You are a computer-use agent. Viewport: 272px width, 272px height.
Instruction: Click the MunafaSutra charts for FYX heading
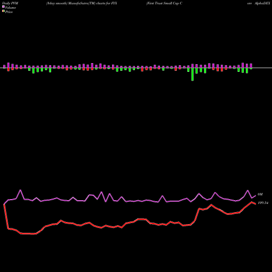(82, 3)
